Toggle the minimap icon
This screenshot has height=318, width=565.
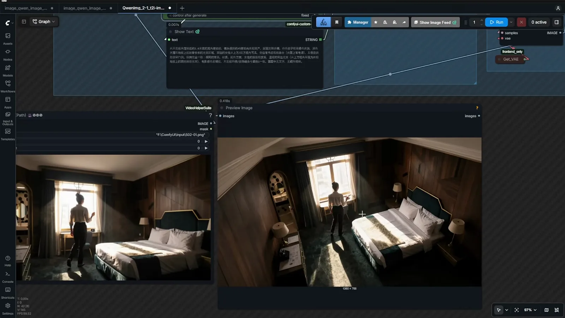[546, 310]
